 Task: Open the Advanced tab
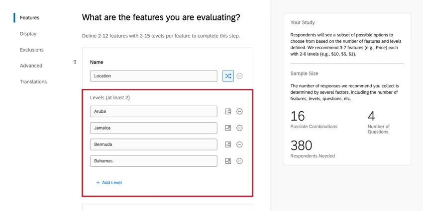click(31, 66)
